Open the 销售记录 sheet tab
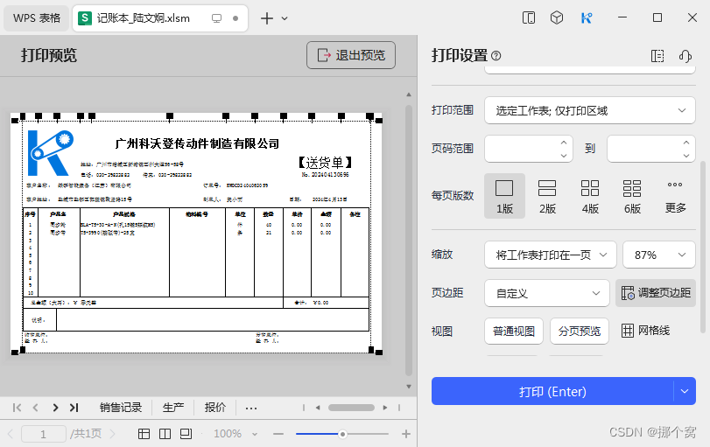This screenshot has height=447, width=710. click(x=121, y=408)
